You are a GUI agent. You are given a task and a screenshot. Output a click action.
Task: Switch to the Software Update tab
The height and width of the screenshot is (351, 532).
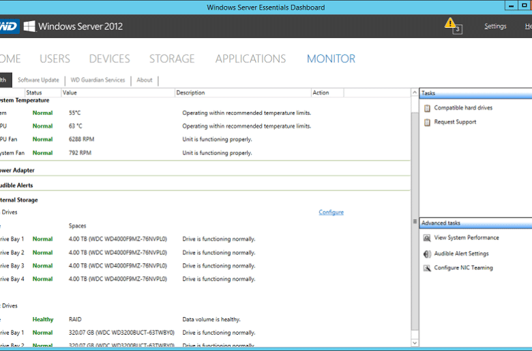(x=38, y=80)
